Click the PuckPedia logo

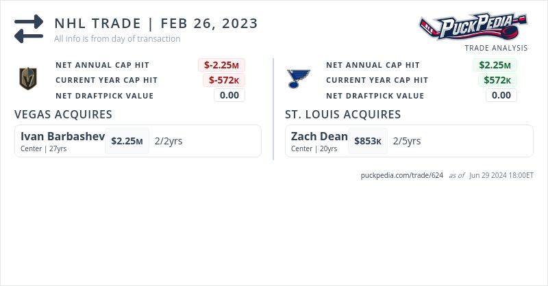pos(473,27)
